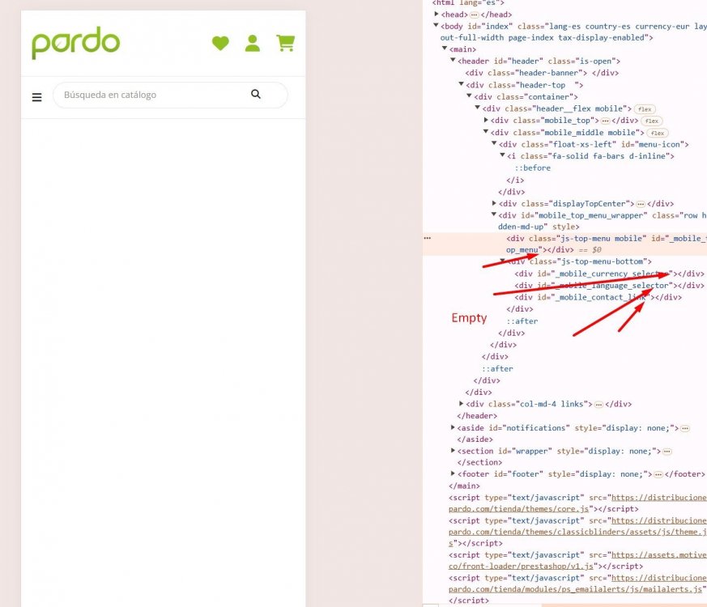The height and width of the screenshot is (607, 707).
Task: Collapse the header element node
Action: (453, 61)
